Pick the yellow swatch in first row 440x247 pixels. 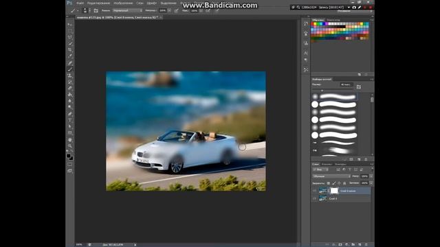316,24
